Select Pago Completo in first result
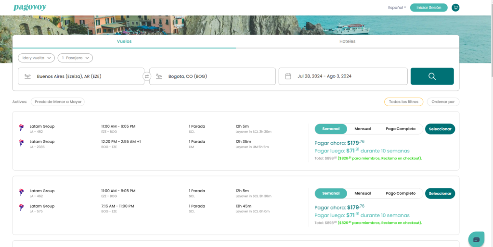 tap(401, 129)
